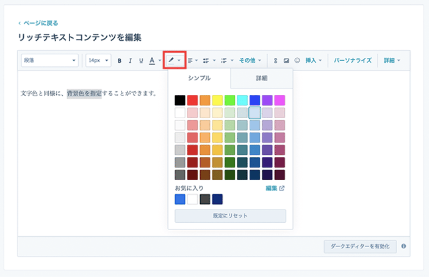Pick the white swatch in second row
The width and height of the screenshot is (429, 277).
tap(180, 113)
